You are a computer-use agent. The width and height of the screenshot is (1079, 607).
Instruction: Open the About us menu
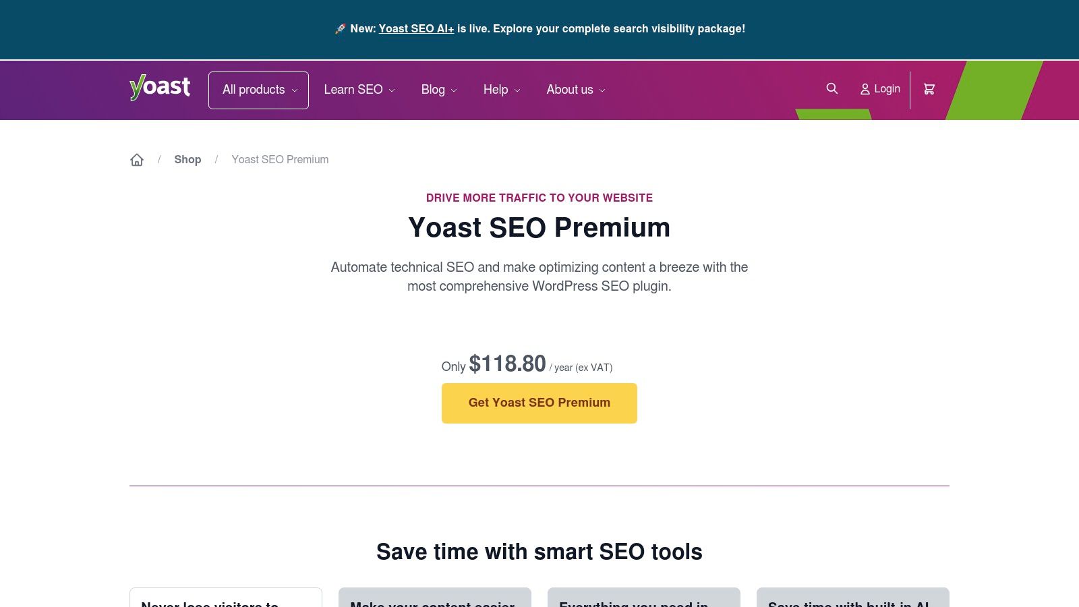[x=576, y=90]
